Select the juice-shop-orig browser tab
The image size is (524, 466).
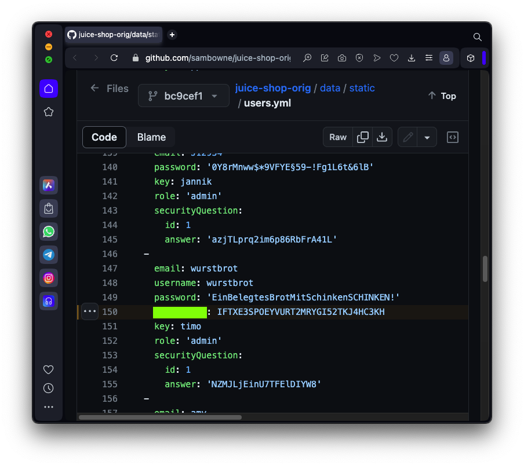(113, 35)
